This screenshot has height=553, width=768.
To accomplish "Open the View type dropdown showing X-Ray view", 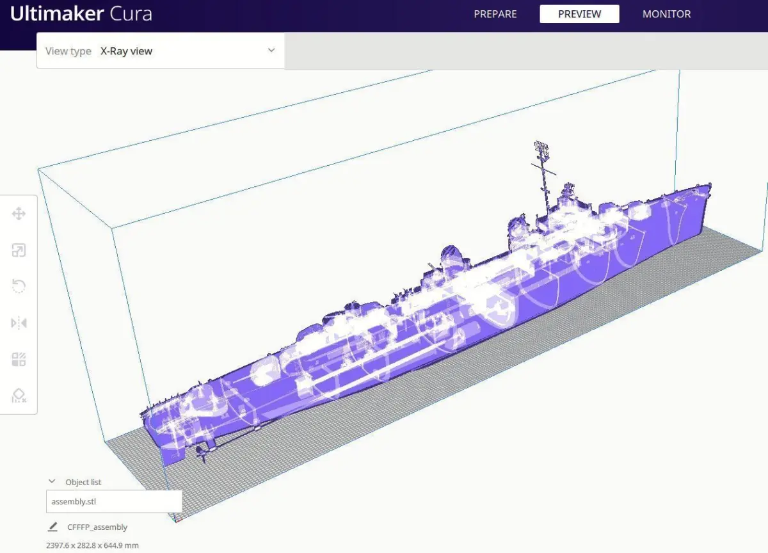I will click(x=161, y=51).
